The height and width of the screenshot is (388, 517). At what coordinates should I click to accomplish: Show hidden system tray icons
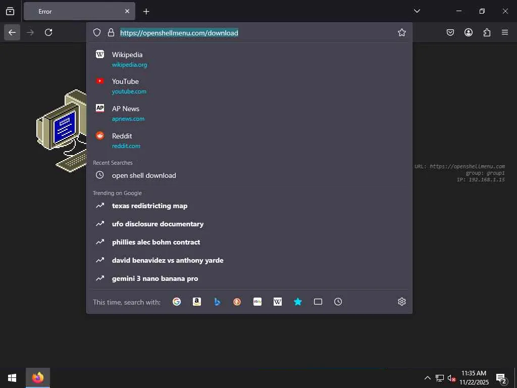tap(427, 378)
